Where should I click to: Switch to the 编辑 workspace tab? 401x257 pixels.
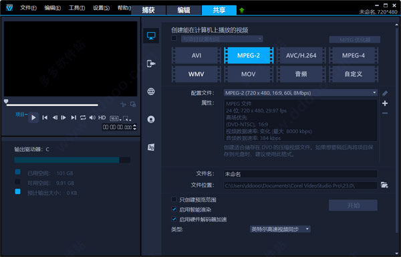tap(184, 10)
